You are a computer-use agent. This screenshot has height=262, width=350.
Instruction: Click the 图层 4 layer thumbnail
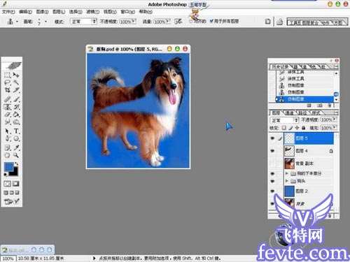click(x=289, y=151)
